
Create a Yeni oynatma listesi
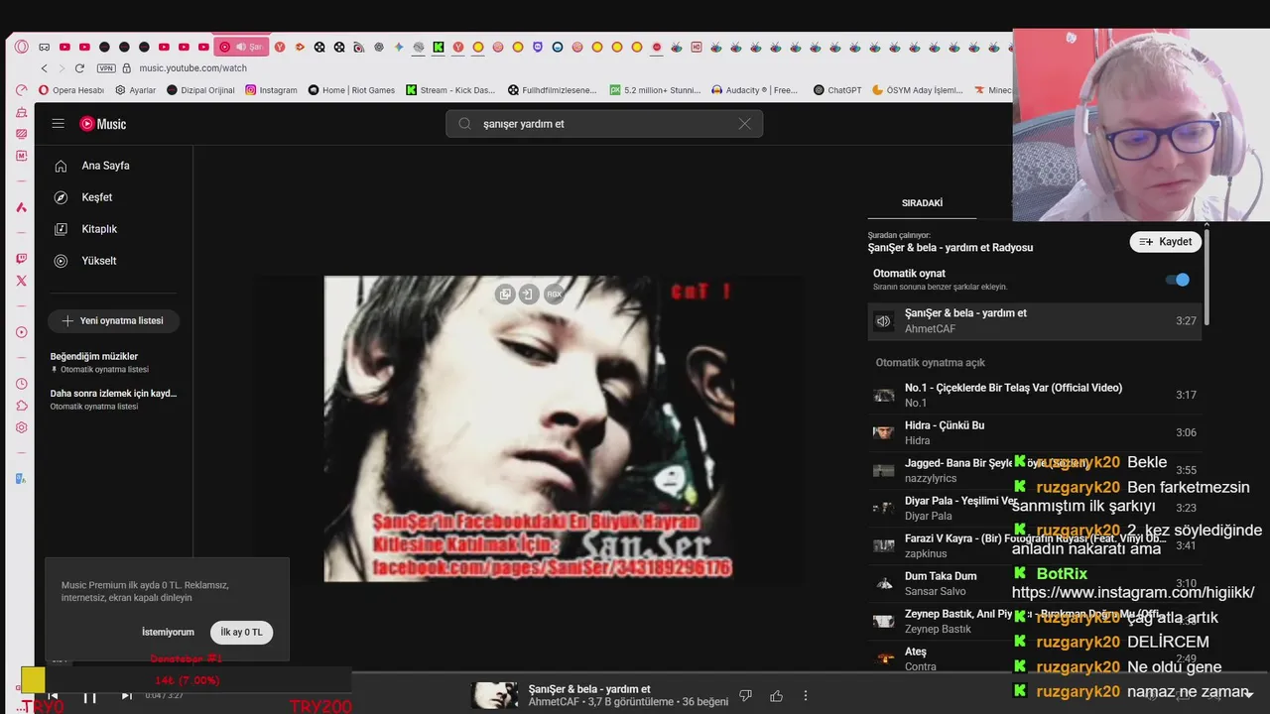pyautogui.click(x=113, y=321)
